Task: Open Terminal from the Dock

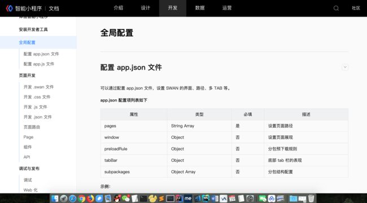Action: point(143,198)
